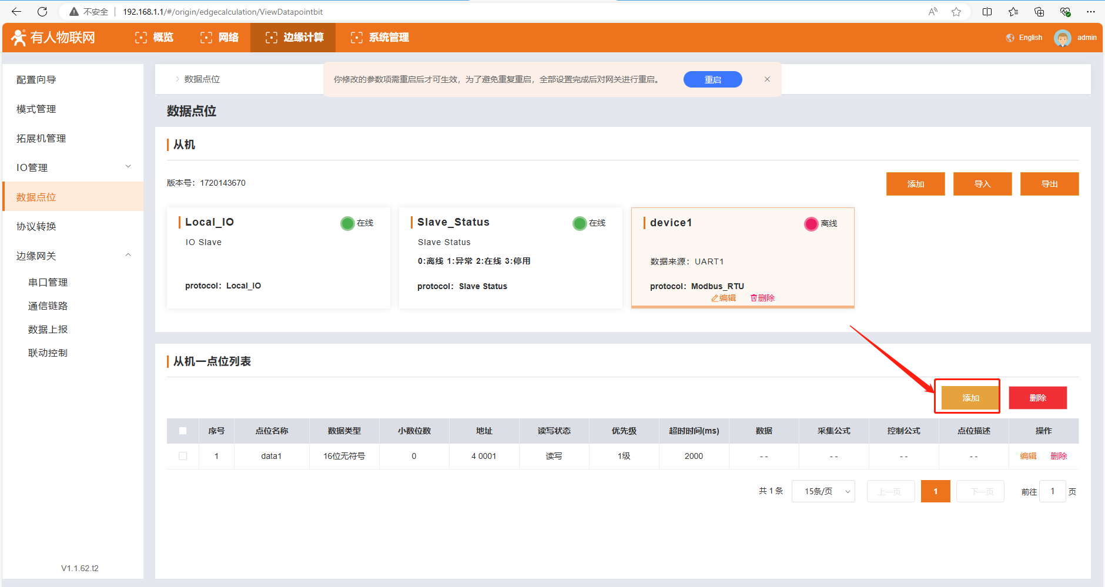1105x587 pixels.
Task: Open the browser split screen icon
Action: tap(987, 12)
